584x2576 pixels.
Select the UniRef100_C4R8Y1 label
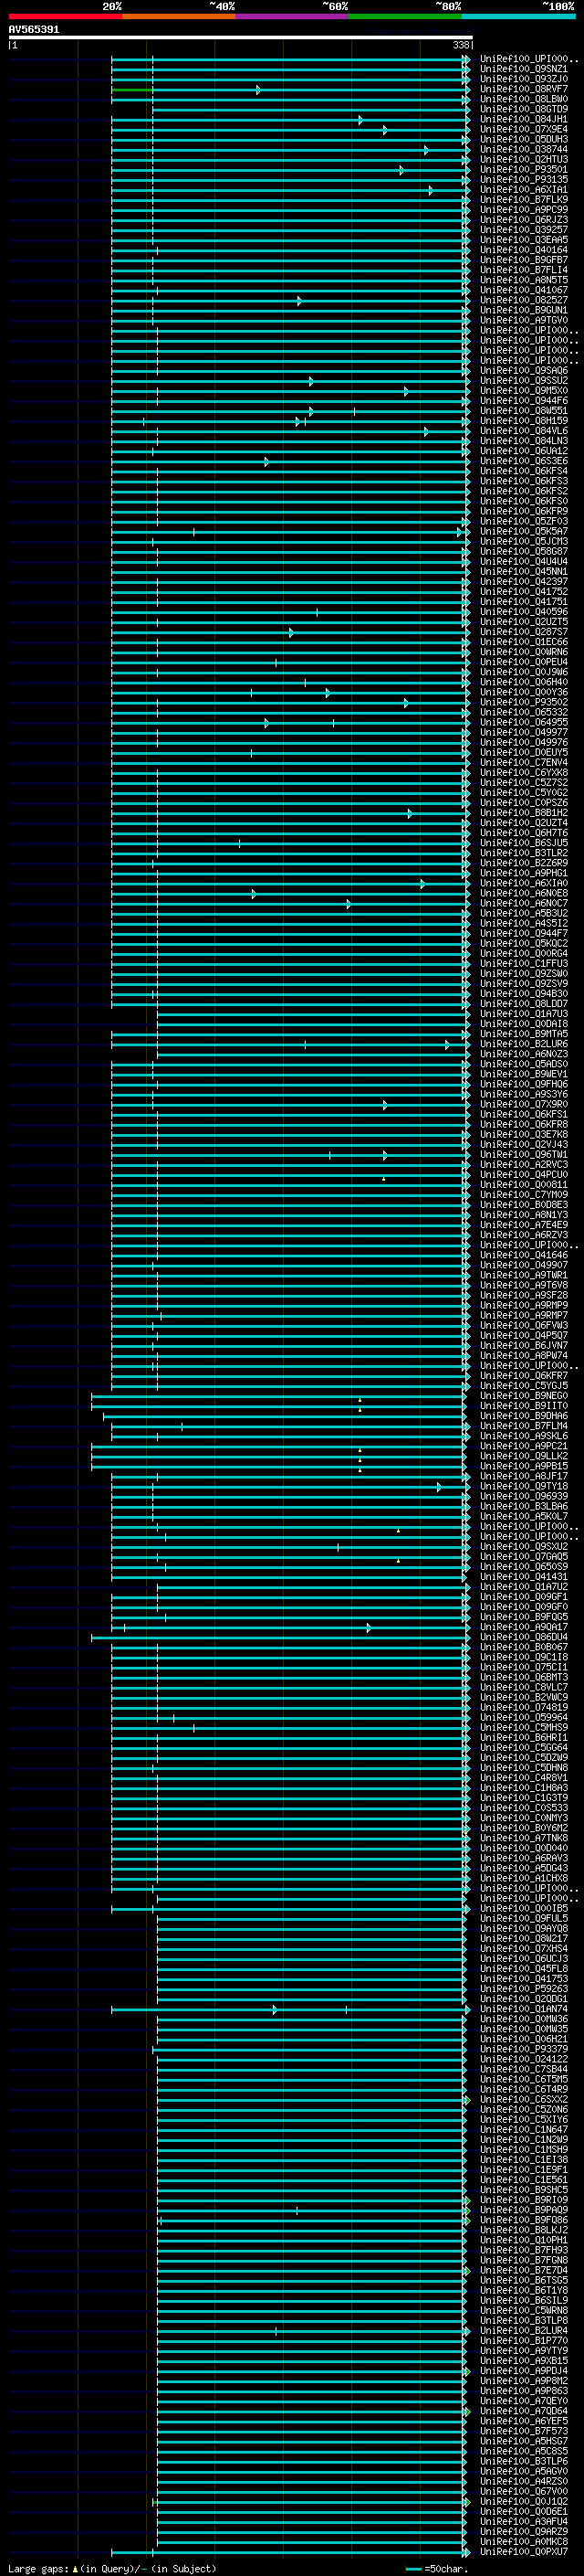[x=523, y=1778]
